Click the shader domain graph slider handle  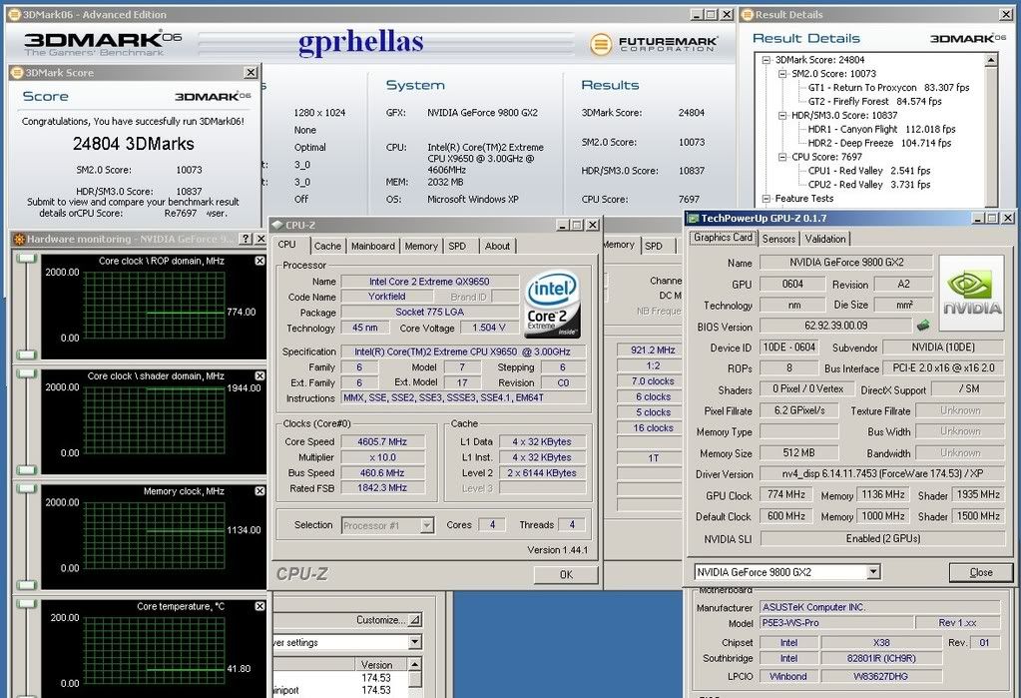pos(26,374)
